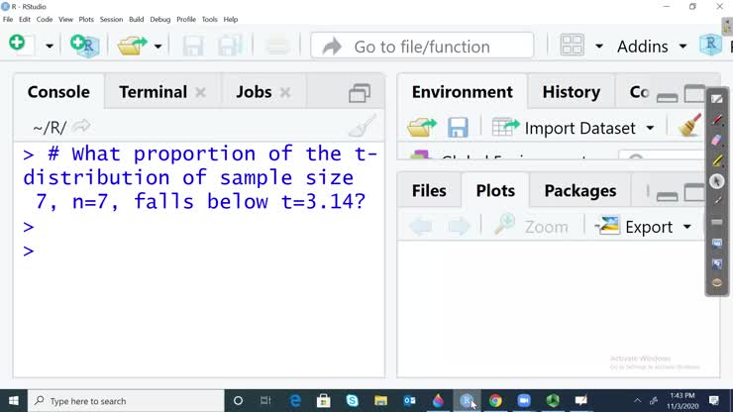Select the eraser annotation tool
733x412 pixels.
[x=717, y=141]
